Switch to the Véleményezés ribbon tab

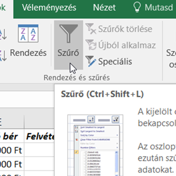pyautogui.click(x=49, y=7)
